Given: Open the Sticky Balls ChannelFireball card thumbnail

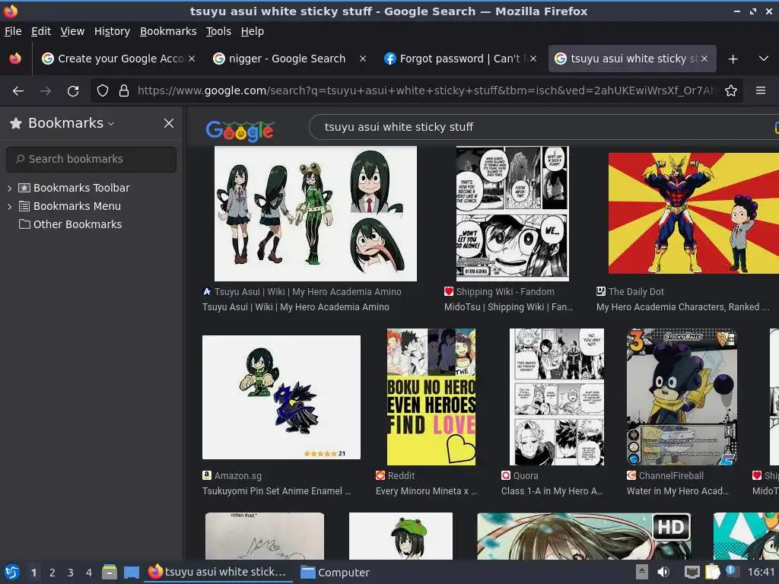Looking at the screenshot, I should [682, 397].
